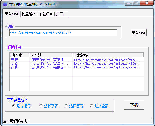The height and width of the screenshot is (126, 155).
Task: Click the mv标题 column header
Action: (51, 55)
